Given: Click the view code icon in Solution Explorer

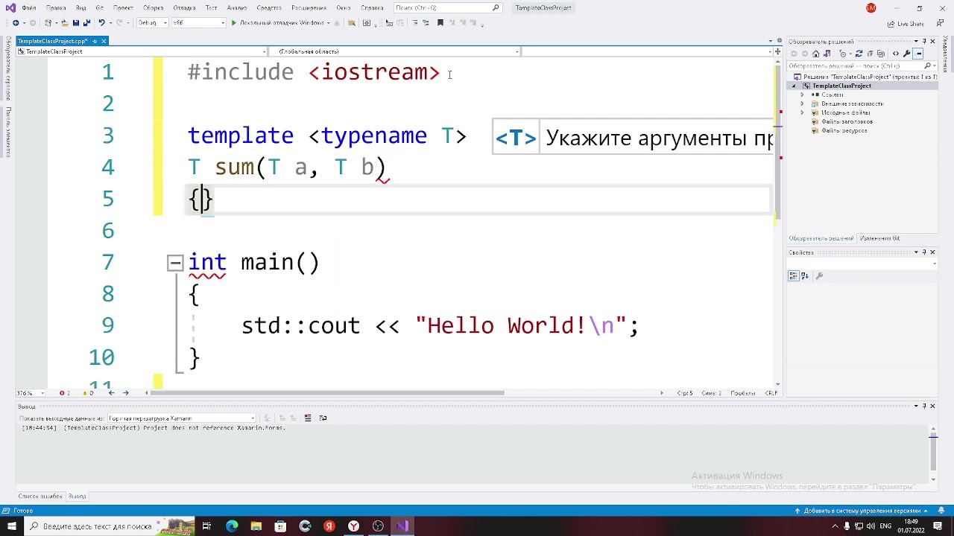Looking at the screenshot, I should pyautogui.click(x=897, y=54).
